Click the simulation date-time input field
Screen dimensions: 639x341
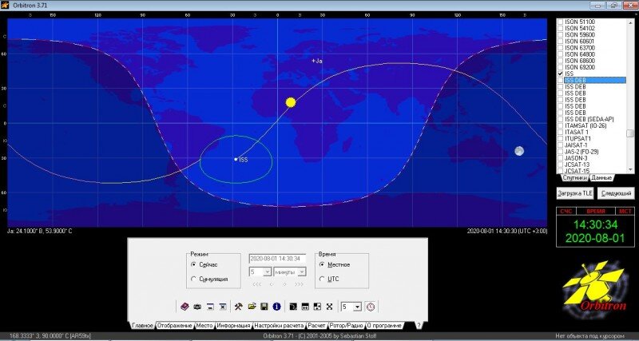pyautogui.click(x=277, y=258)
